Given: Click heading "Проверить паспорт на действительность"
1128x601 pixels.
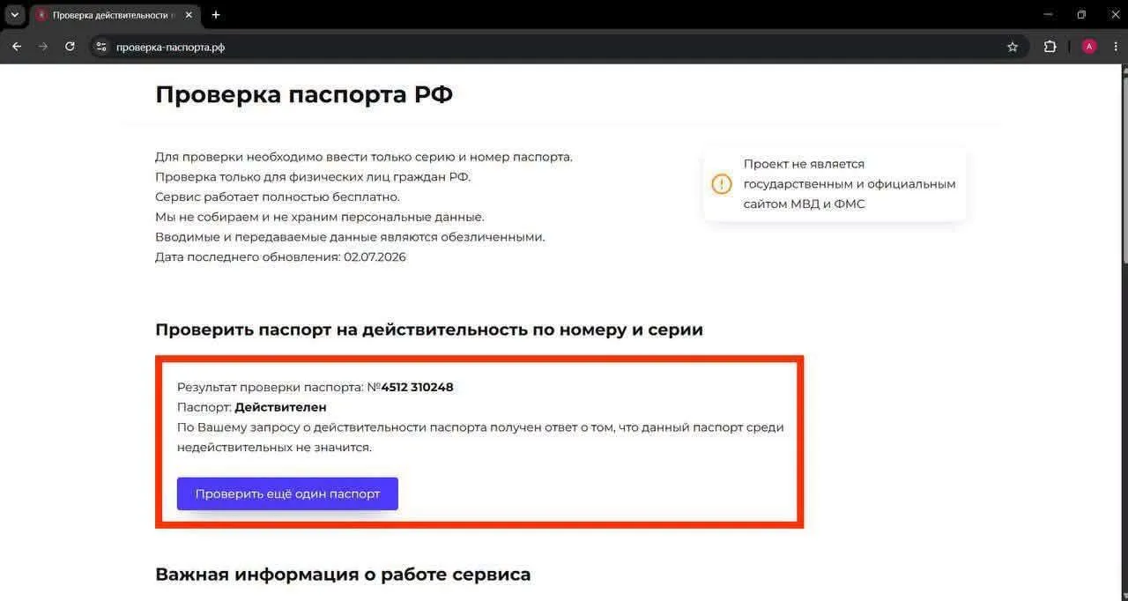Looking at the screenshot, I should (429, 330).
